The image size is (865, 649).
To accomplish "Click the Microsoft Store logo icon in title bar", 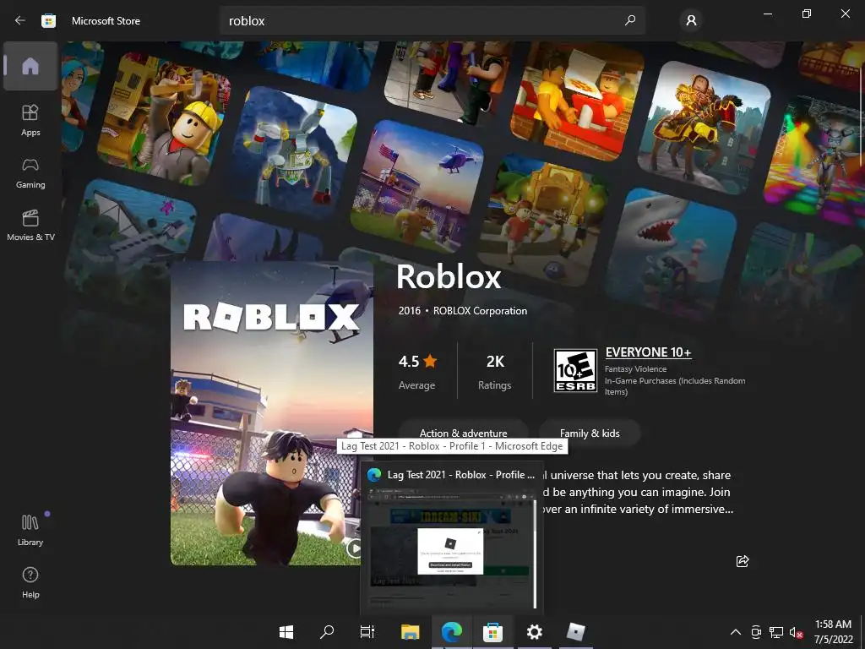I will pyautogui.click(x=48, y=21).
